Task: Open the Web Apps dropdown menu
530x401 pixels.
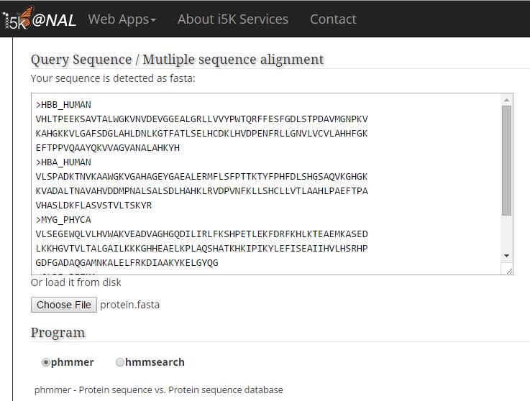Action: click(x=122, y=19)
